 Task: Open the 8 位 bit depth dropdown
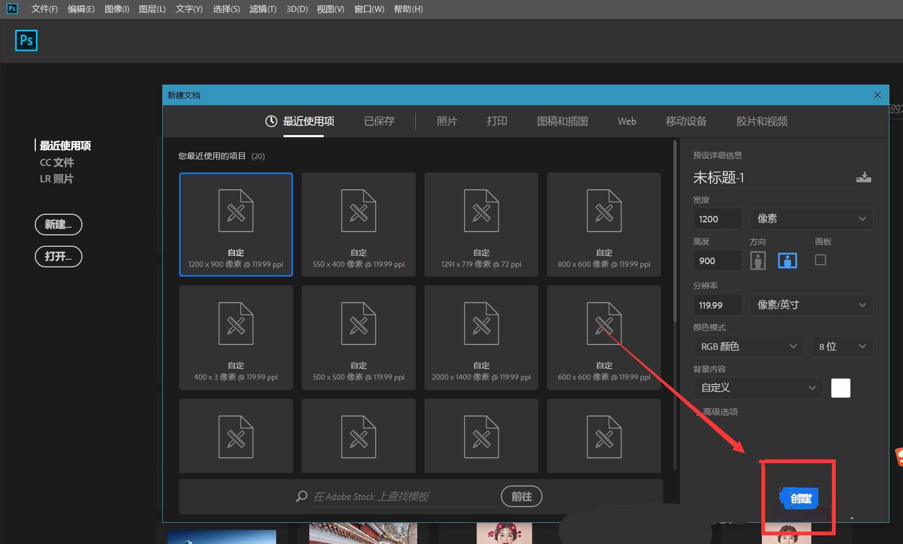click(x=842, y=347)
